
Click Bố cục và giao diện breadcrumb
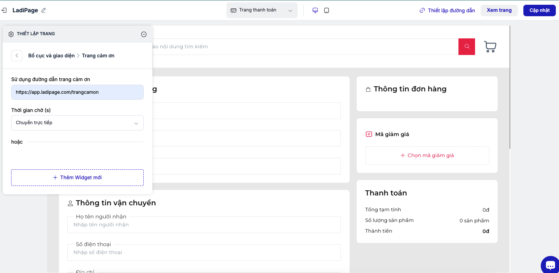(51, 56)
